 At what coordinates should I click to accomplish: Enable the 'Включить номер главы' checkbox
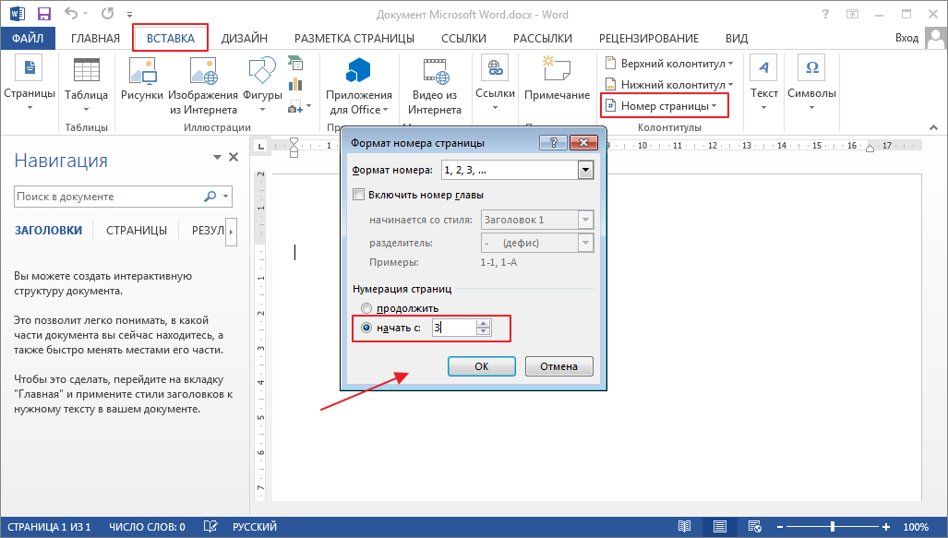[359, 195]
